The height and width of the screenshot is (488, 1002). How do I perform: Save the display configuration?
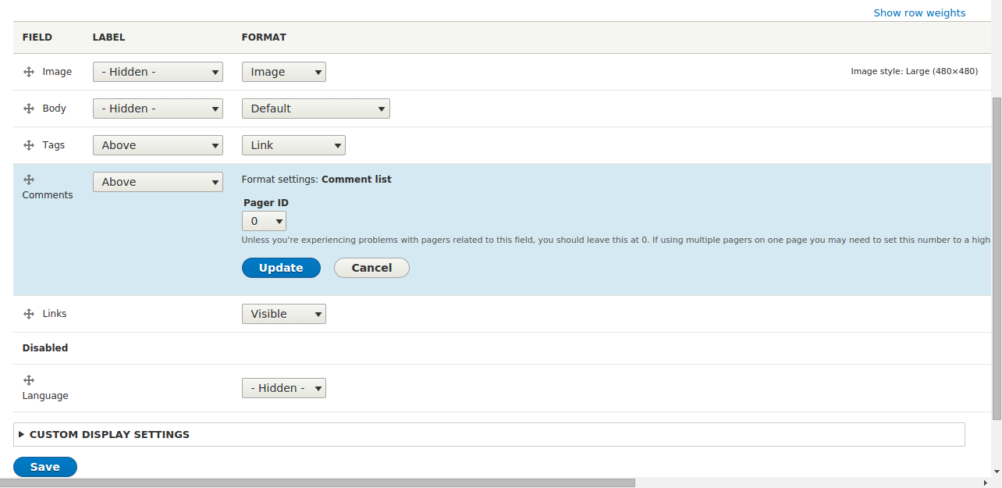(44, 466)
